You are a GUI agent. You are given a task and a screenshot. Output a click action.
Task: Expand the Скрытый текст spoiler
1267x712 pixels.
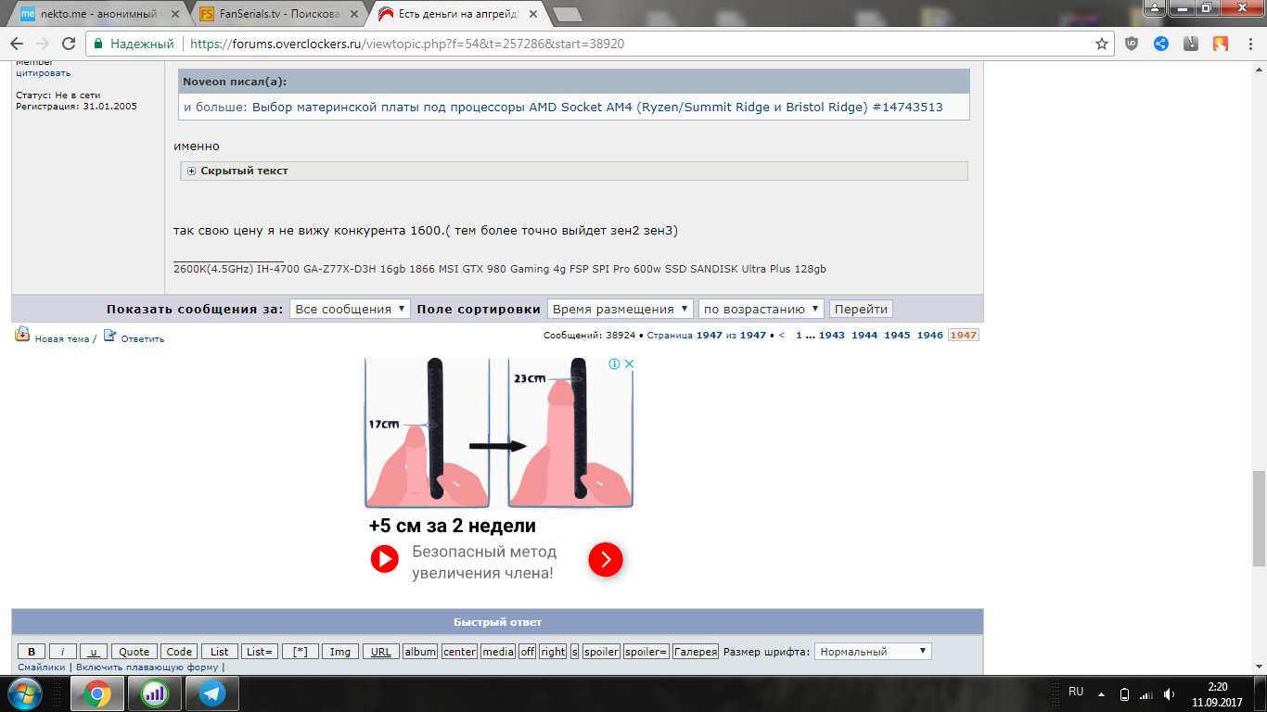point(192,171)
